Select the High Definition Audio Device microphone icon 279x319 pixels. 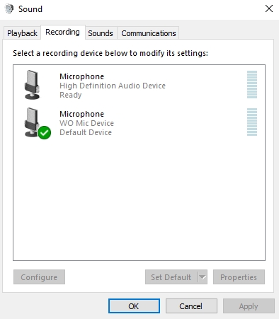point(32,85)
